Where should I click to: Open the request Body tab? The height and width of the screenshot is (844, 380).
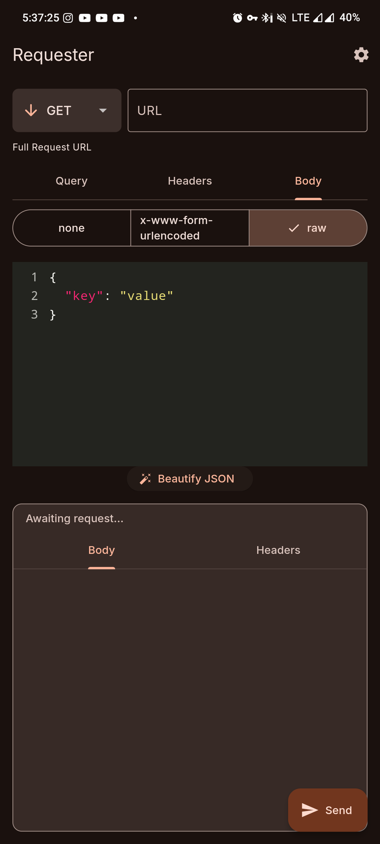pyautogui.click(x=308, y=181)
